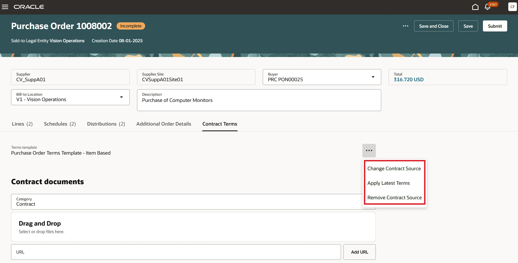518x263 pixels.
Task: Open the header more actions ellipsis
Action: pyautogui.click(x=405, y=26)
